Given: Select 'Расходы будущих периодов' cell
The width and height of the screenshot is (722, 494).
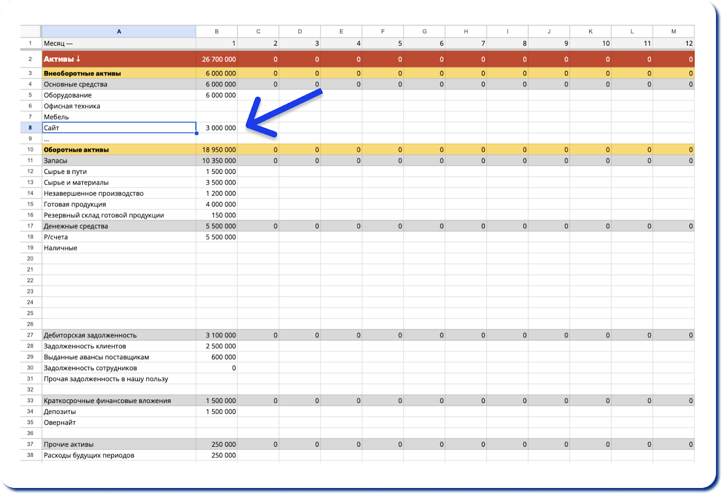Looking at the screenshot, I should [119, 455].
